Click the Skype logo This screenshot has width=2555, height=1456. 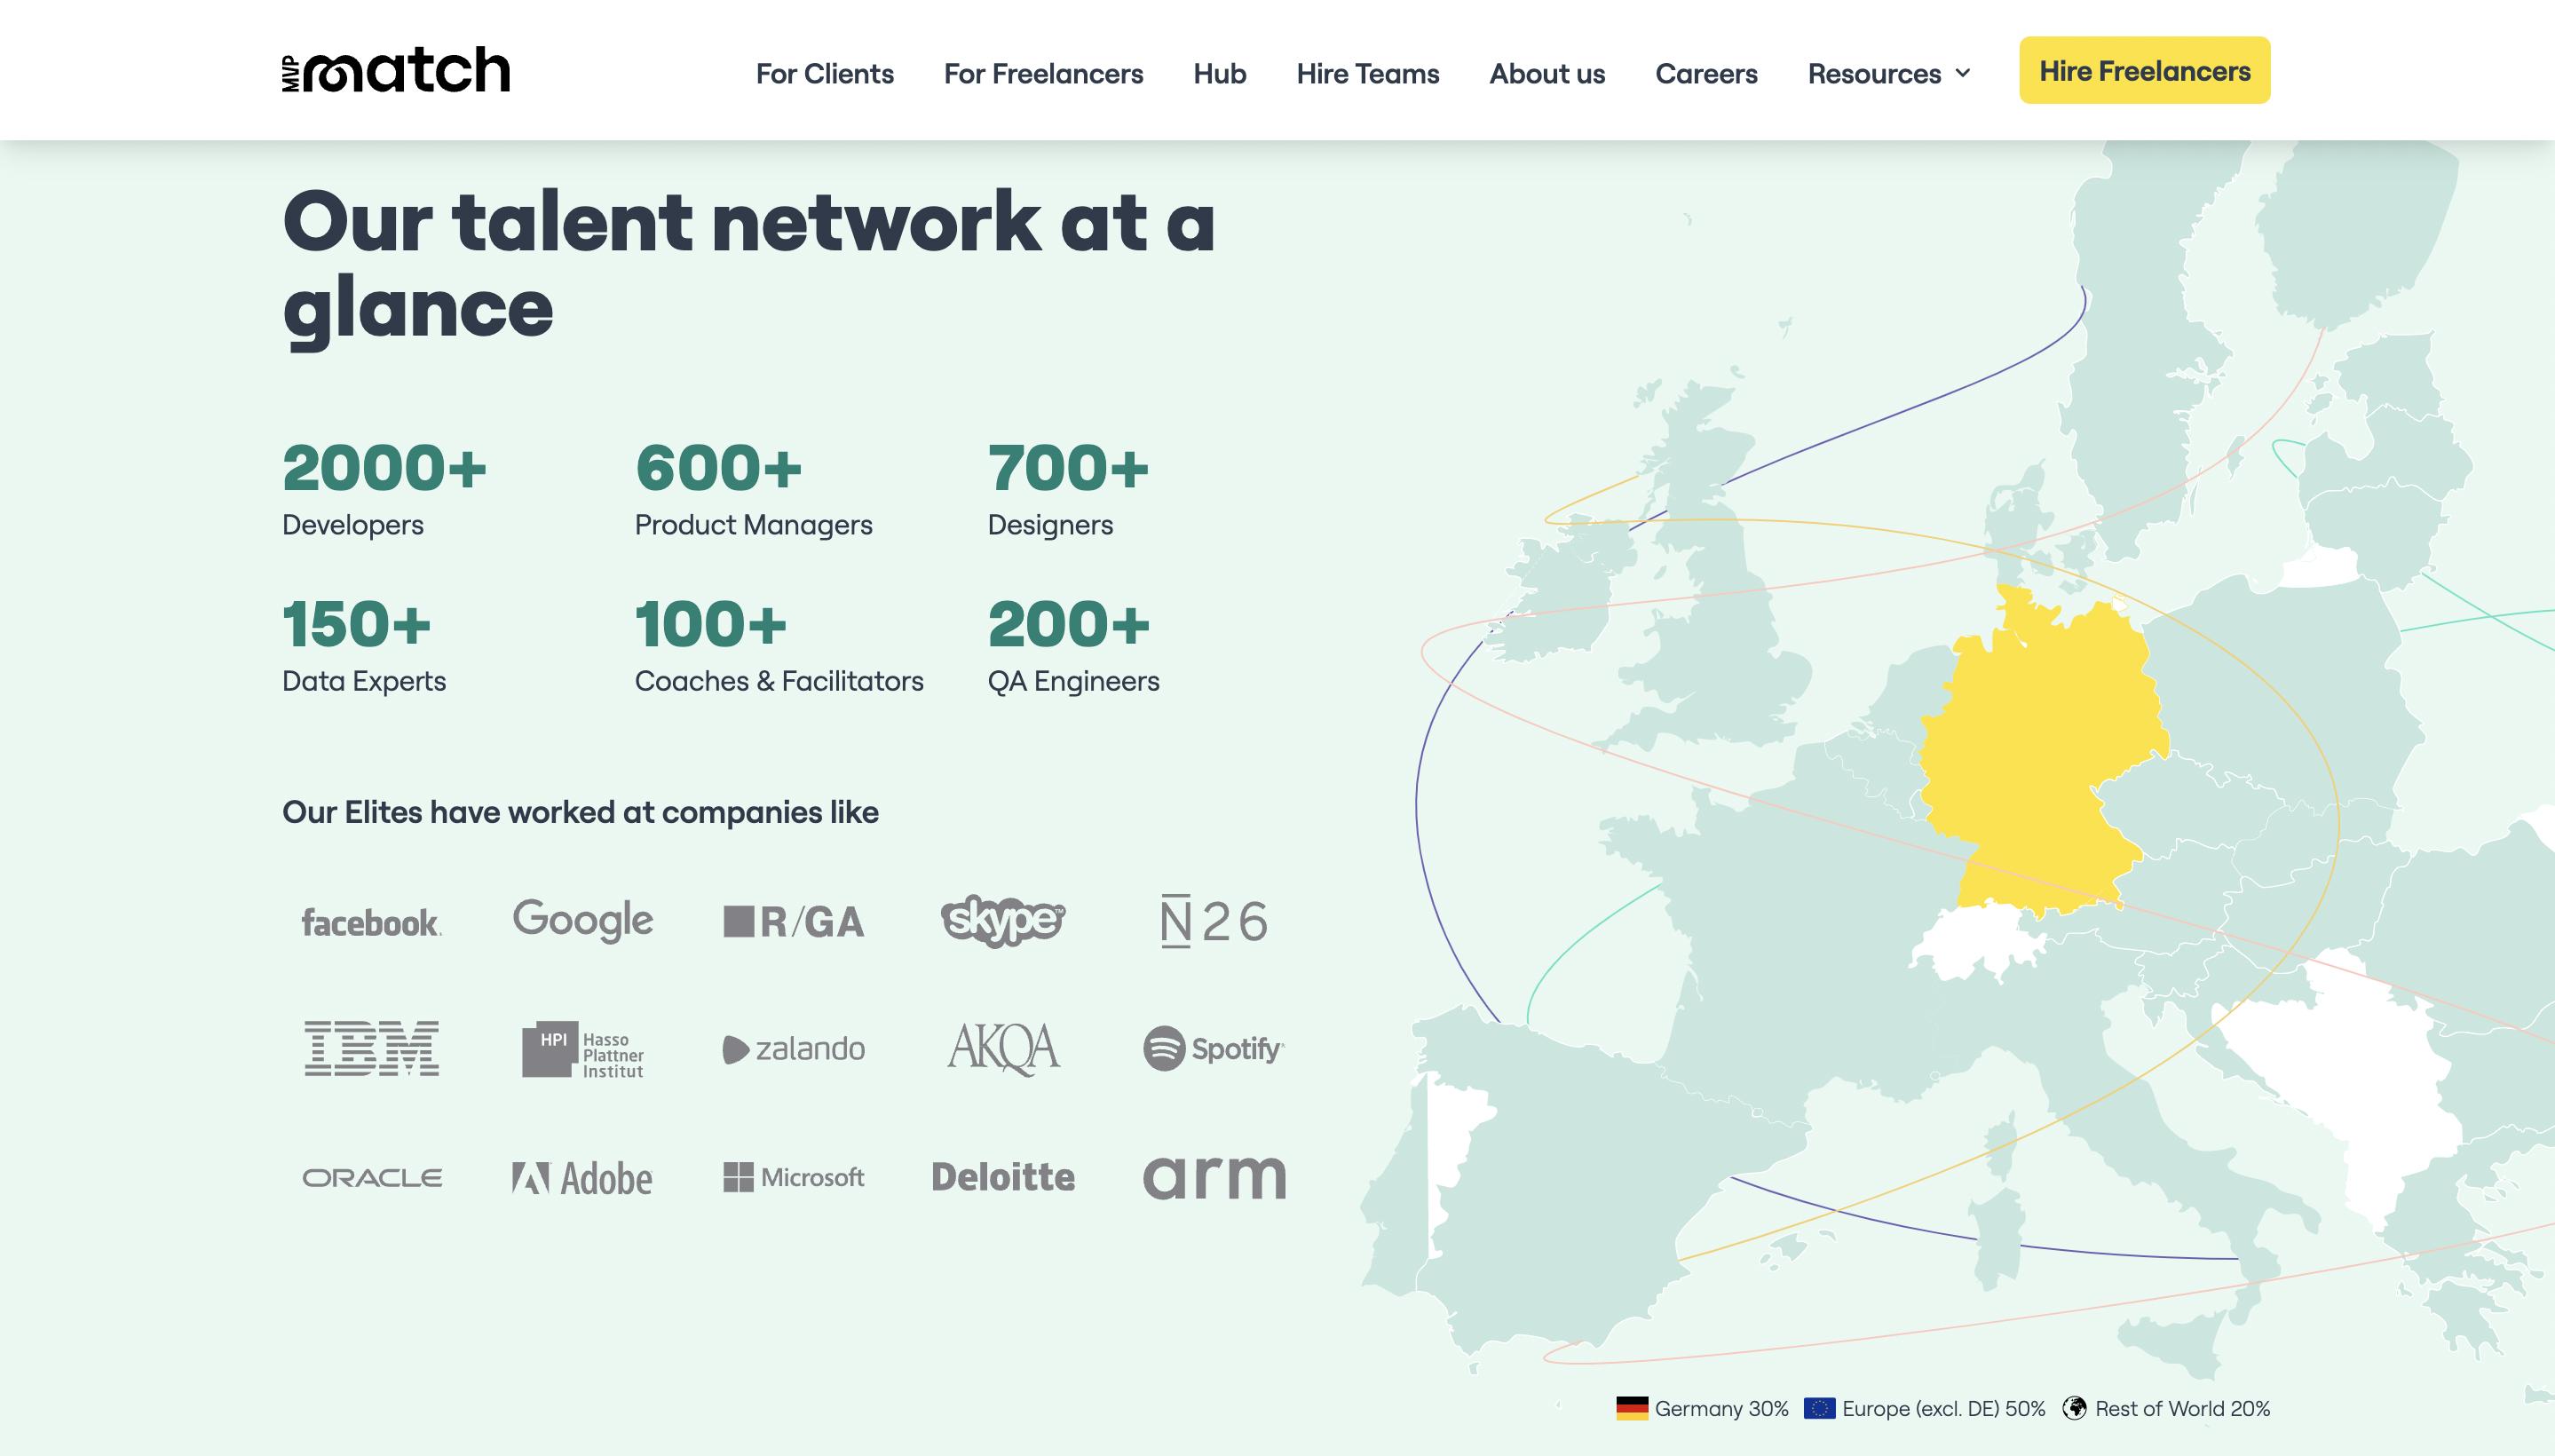(1003, 921)
